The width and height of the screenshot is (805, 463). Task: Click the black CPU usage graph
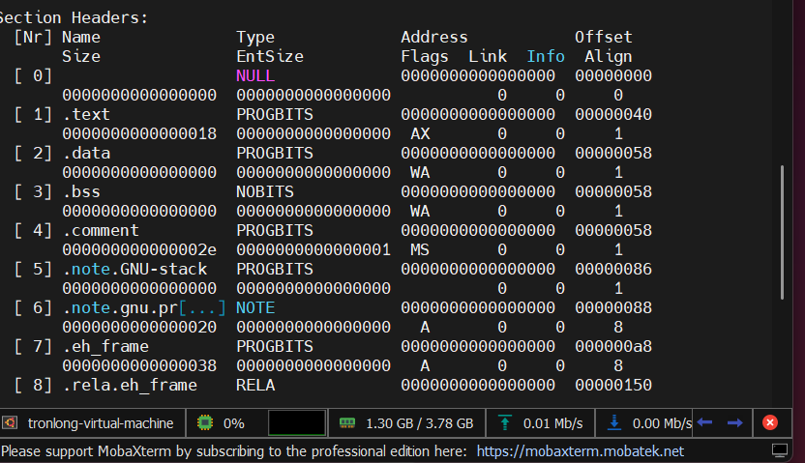(x=297, y=423)
